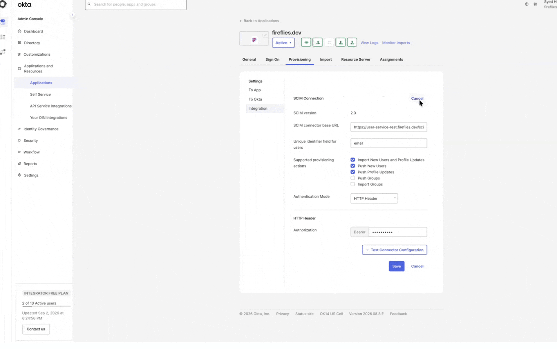Open API Service Integrations in the sidebar
This screenshot has height=349, width=557.
click(51, 106)
